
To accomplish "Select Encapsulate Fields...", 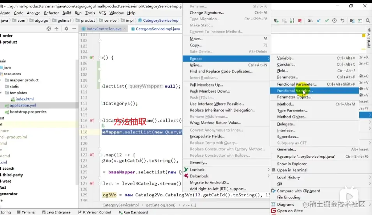I will pos(227,136).
